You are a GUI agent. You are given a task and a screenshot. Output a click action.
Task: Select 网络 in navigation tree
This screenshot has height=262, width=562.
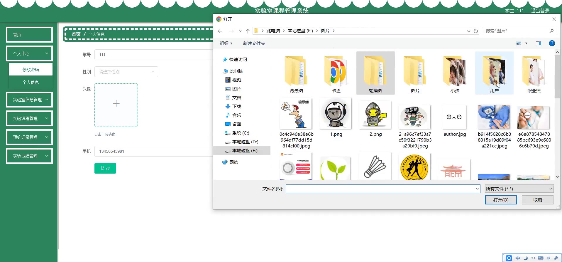click(230, 162)
